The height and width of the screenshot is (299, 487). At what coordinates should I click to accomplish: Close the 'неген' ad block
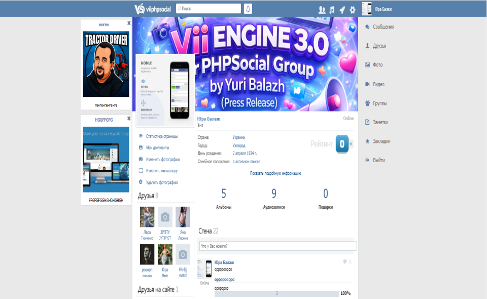[129, 24]
